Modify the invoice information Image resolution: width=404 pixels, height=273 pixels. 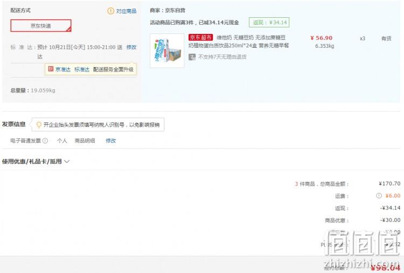tap(111, 141)
